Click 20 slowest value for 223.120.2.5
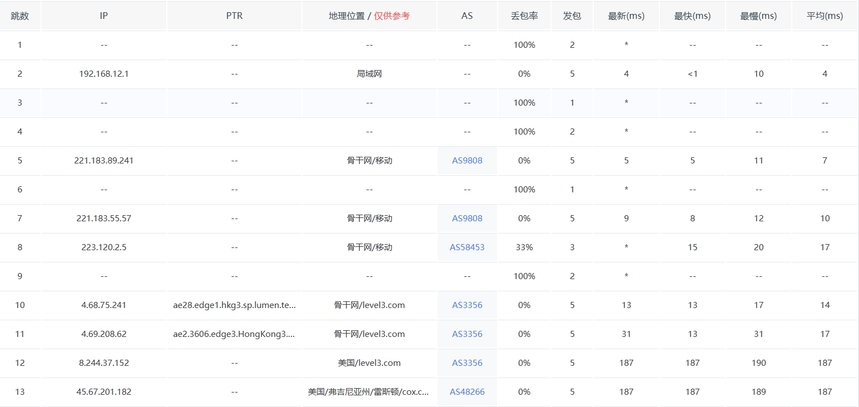The height and width of the screenshot is (407, 859). [x=758, y=247]
